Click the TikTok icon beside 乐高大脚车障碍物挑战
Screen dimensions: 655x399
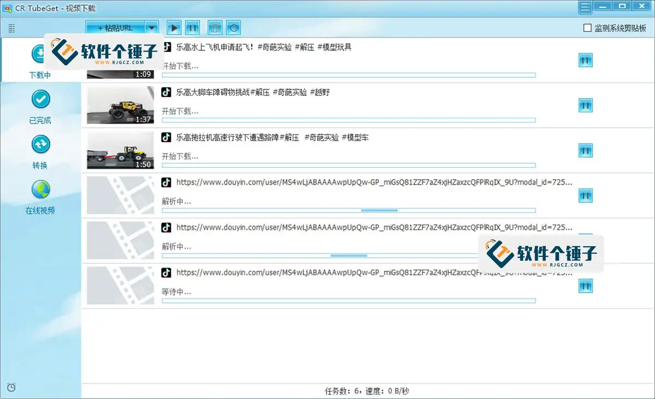[x=166, y=92]
